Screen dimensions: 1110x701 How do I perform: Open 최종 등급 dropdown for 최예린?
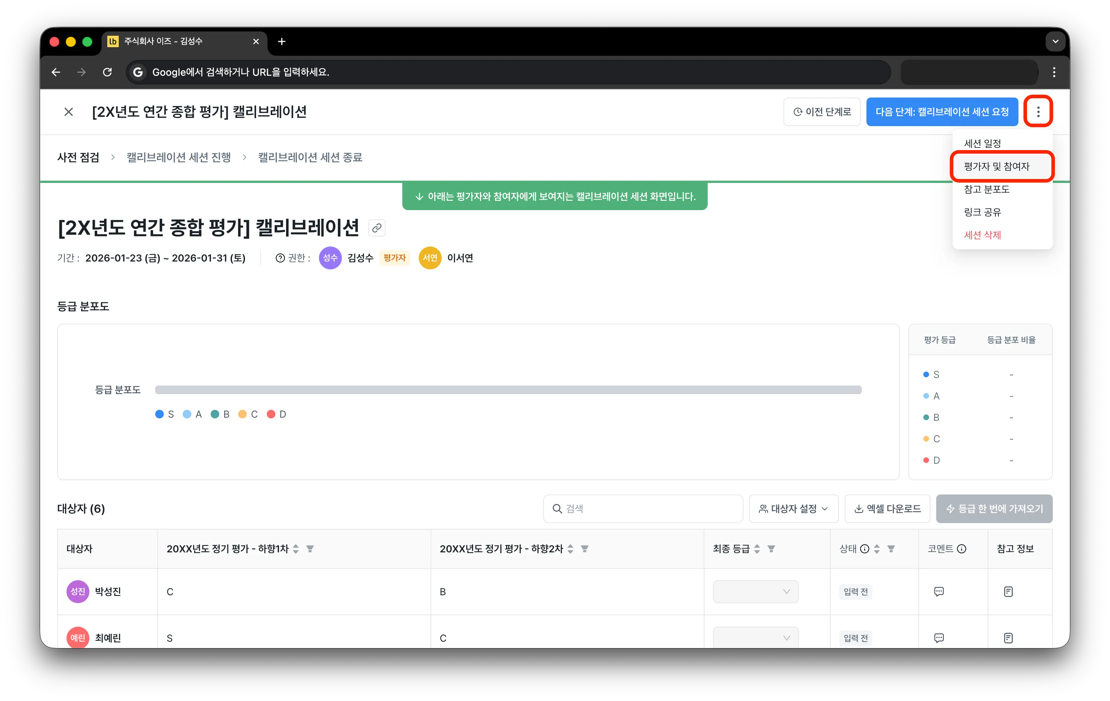tap(756, 638)
